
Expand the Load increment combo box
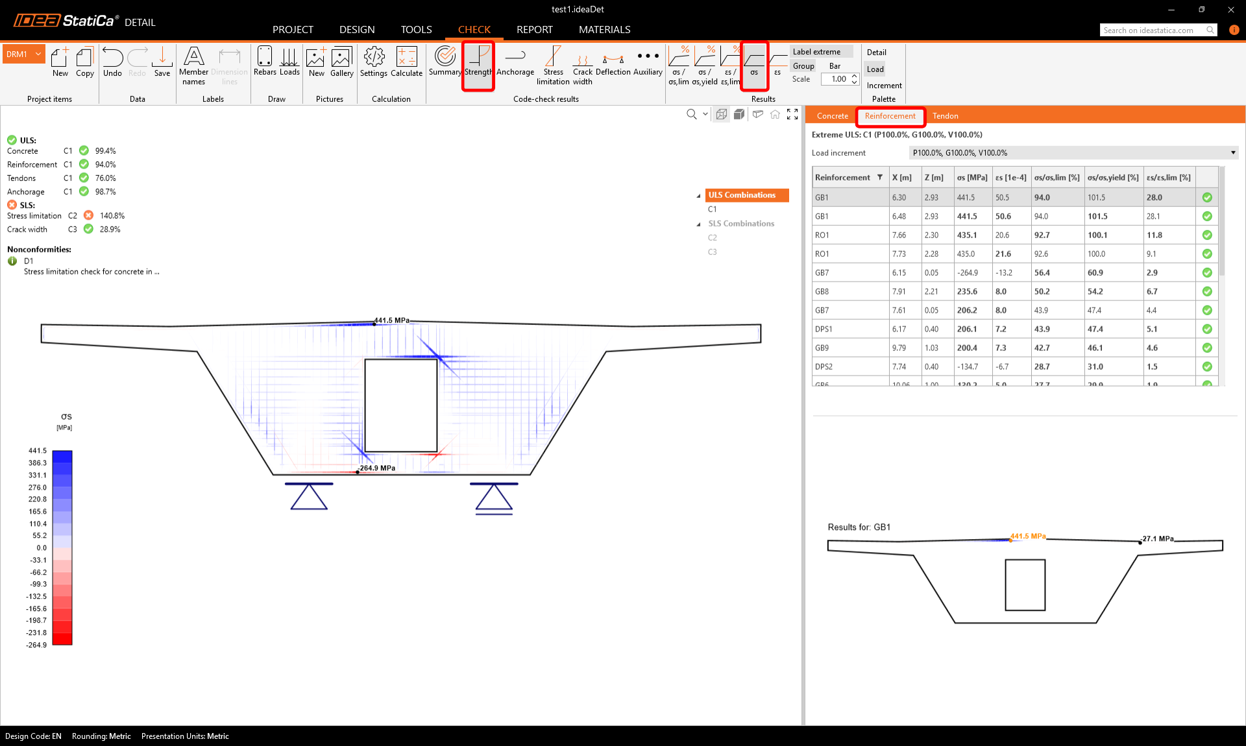[x=1232, y=153]
